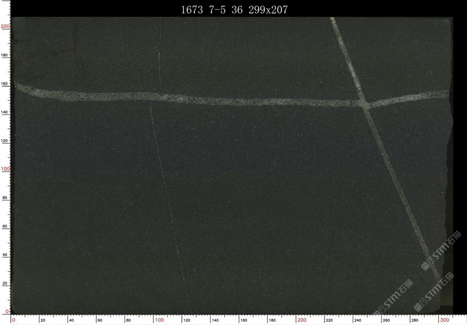Click the red 300 mark on horizontal ruler

click(x=445, y=320)
